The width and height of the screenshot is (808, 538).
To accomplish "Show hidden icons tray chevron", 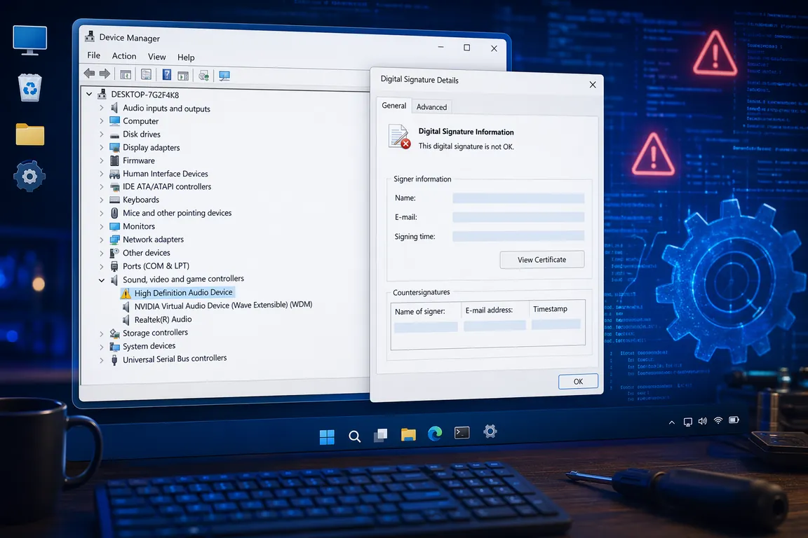I will point(671,422).
